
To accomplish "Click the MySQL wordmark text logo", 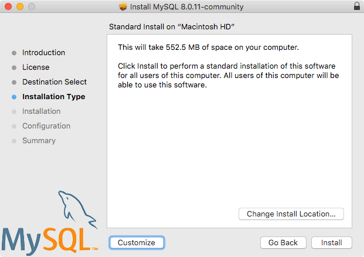I will [x=48, y=239].
